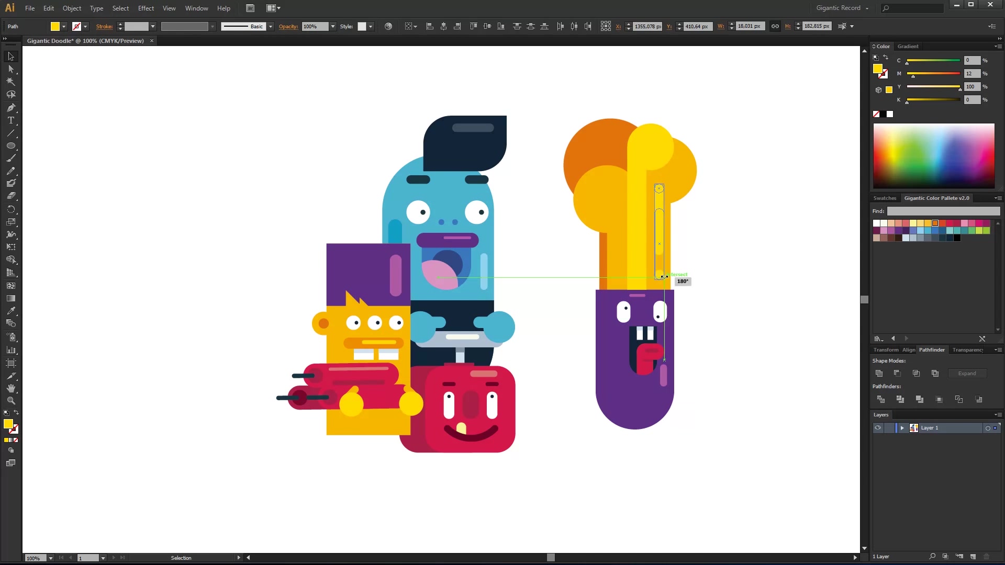Switch to the Swatches tab
Viewport: 1005px width, 565px height.
point(885,198)
